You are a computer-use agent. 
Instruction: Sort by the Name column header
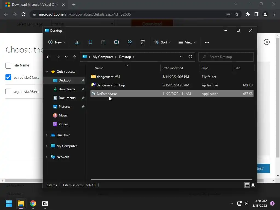click(x=99, y=68)
